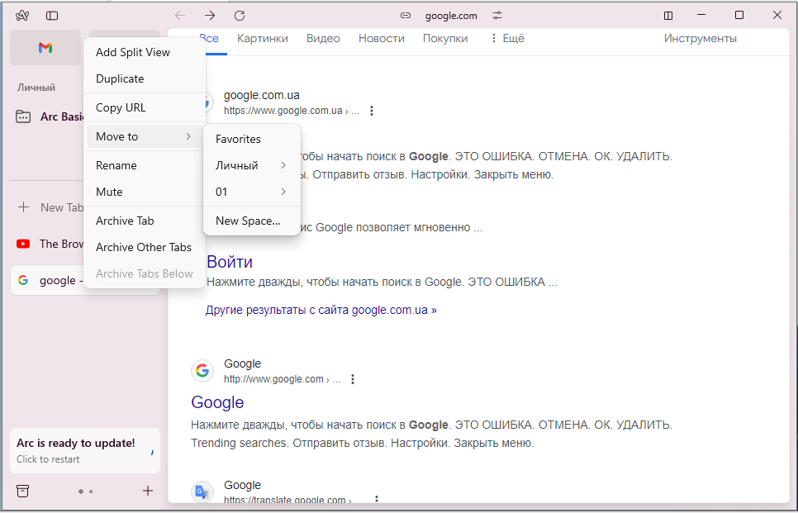The image size is (798, 513).
Task: Select the Google tab favicon
Action: click(x=23, y=280)
